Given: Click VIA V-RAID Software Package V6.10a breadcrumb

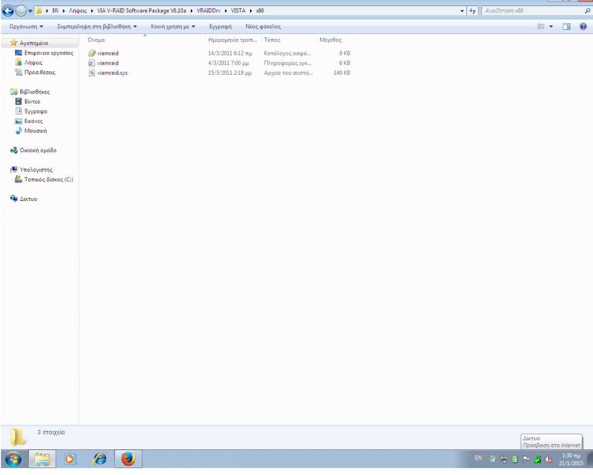Looking at the screenshot, I should (142, 10).
